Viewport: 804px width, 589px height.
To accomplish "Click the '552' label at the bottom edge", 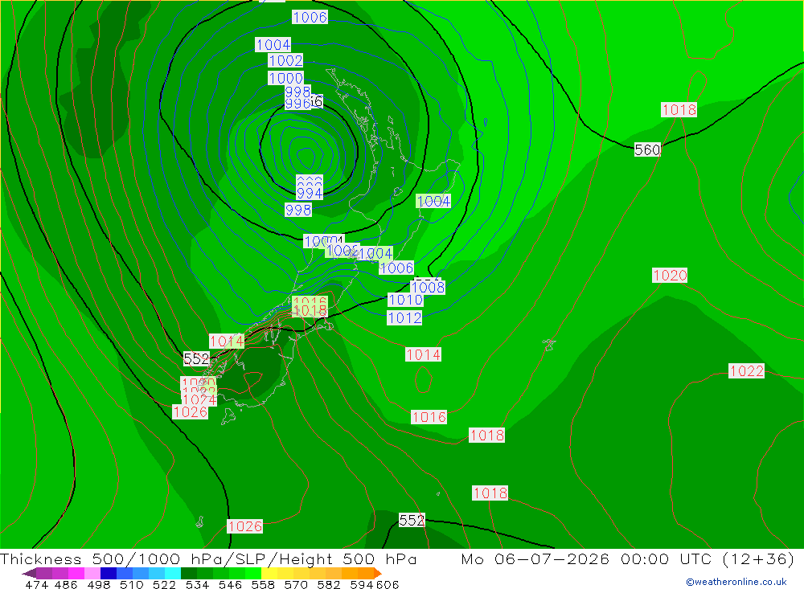I will [412, 521].
